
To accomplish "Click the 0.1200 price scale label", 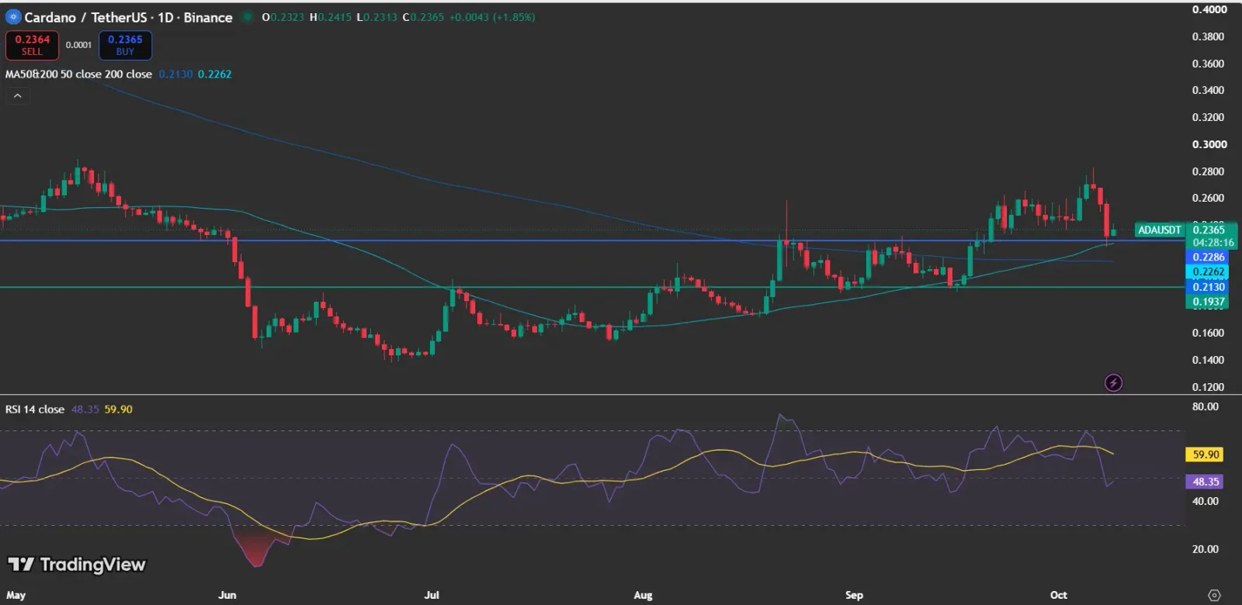I will 1209,387.
